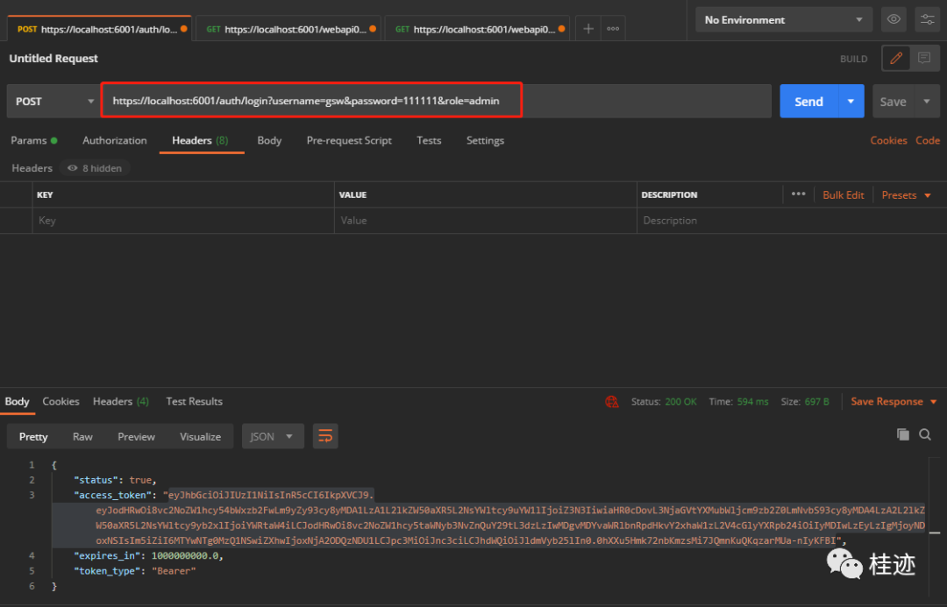Open the JSON format dropdown
This screenshot has height=607, width=947.
tap(273, 436)
